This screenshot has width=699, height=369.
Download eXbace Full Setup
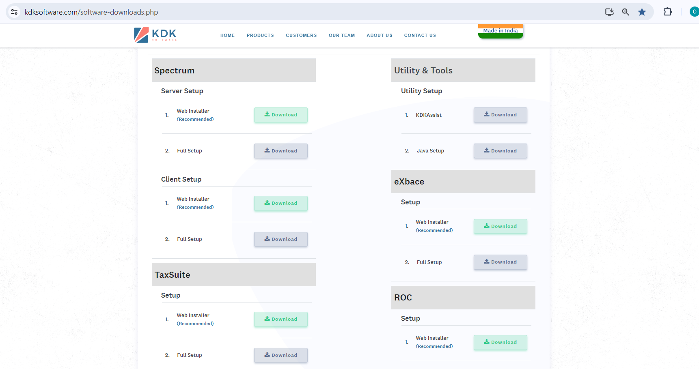click(501, 262)
